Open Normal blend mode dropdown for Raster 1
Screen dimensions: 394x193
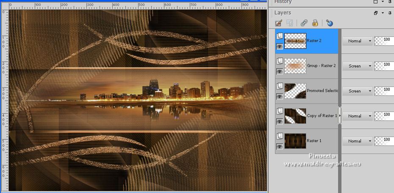tap(357, 141)
